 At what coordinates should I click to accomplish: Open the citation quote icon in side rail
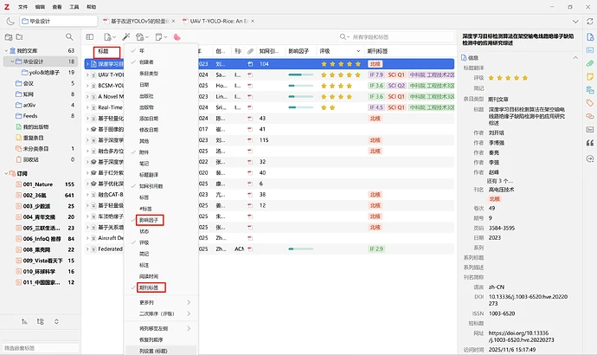590,143
